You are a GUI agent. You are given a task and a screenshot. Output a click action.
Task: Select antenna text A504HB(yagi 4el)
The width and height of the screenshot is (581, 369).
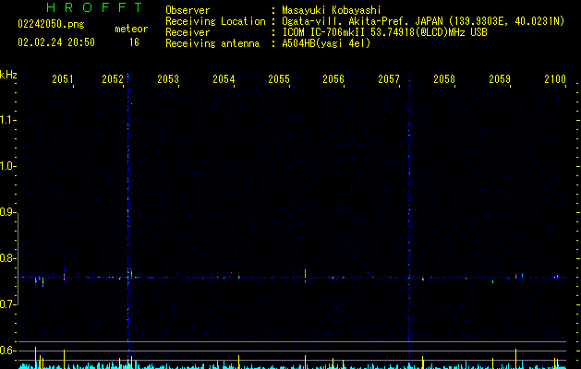326,43
